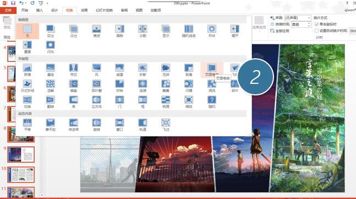Apply the Blinds (百叶窗) transition

coord(96,86)
